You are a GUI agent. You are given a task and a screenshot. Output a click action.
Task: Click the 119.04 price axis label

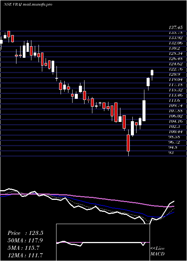coord(175,79)
